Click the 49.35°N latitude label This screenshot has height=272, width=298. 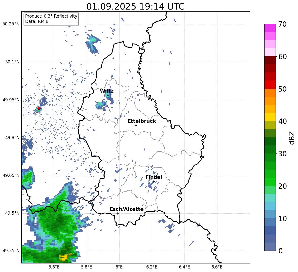[11, 251]
